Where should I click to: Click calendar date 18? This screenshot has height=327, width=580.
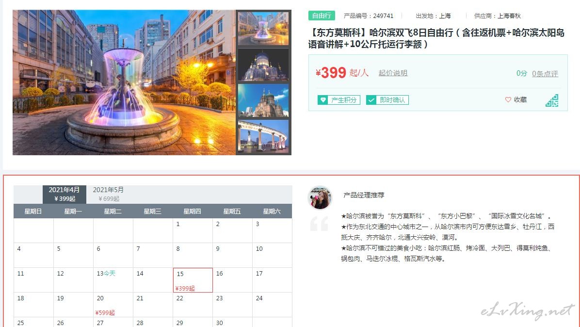33,305
